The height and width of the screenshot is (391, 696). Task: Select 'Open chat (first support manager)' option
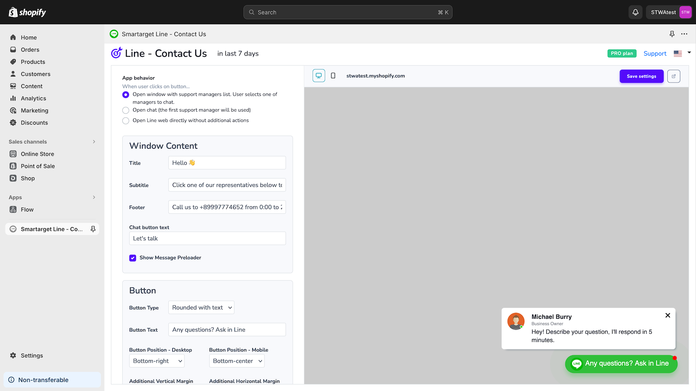126,110
